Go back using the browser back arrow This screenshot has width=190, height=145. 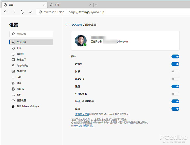click(6, 12)
